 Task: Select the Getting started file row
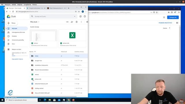(x=58, y=88)
